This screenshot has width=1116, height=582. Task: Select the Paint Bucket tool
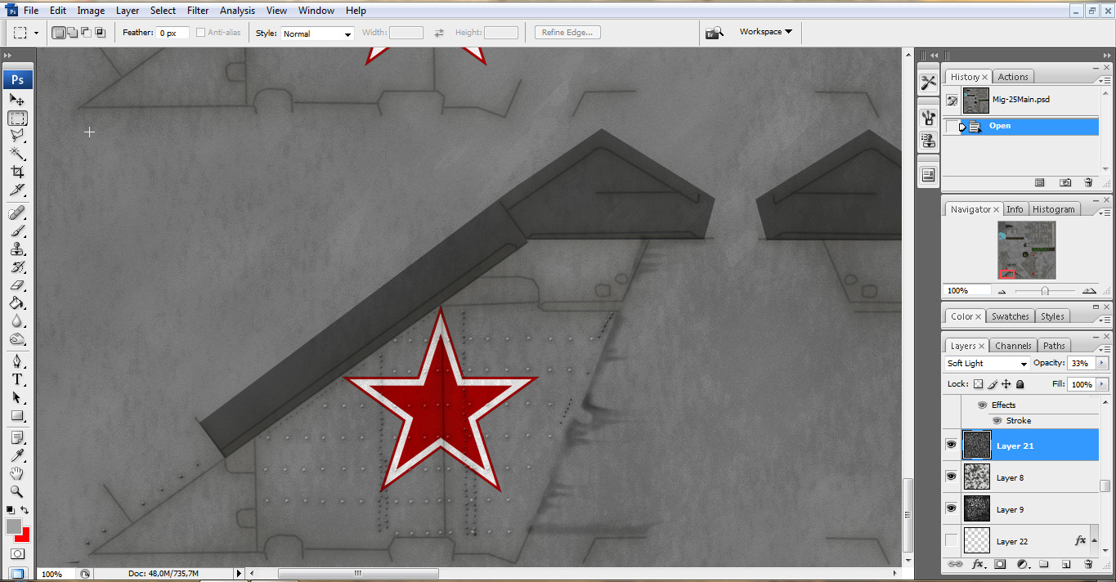tap(17, 303)
